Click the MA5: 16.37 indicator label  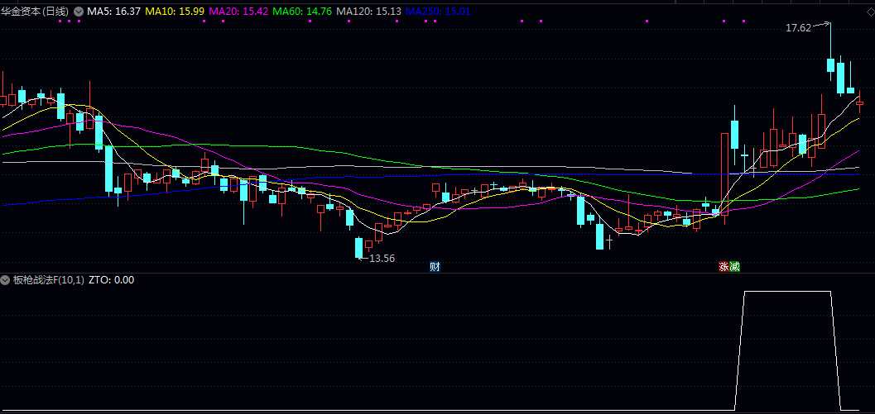(x=114, y=11)
